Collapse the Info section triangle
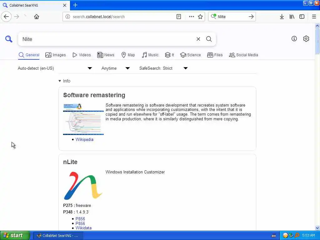Image resolution: width=320 pixels, height=240 pixels. pos(60,81)
